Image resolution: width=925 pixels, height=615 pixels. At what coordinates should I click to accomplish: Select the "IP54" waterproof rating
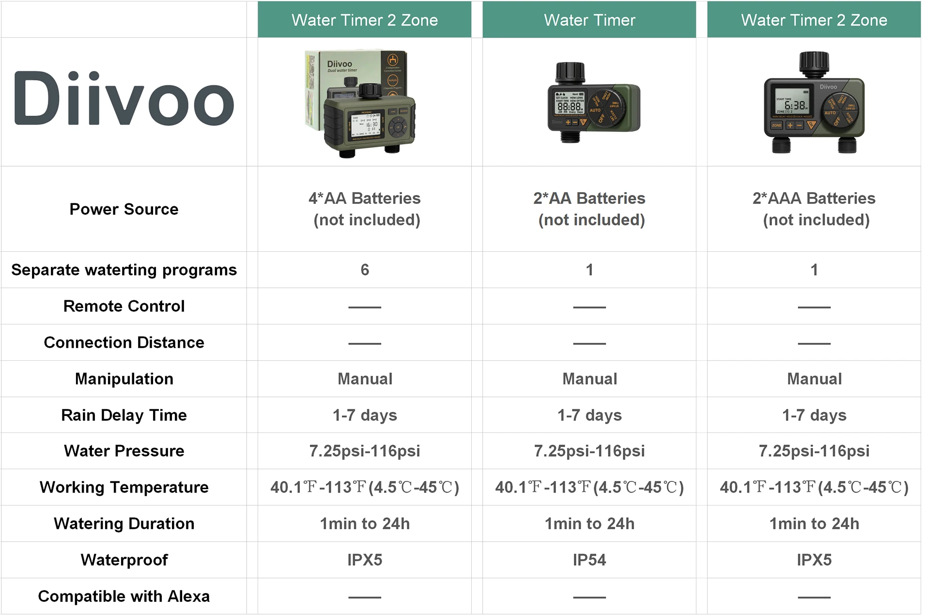click(x=589, y=560)
